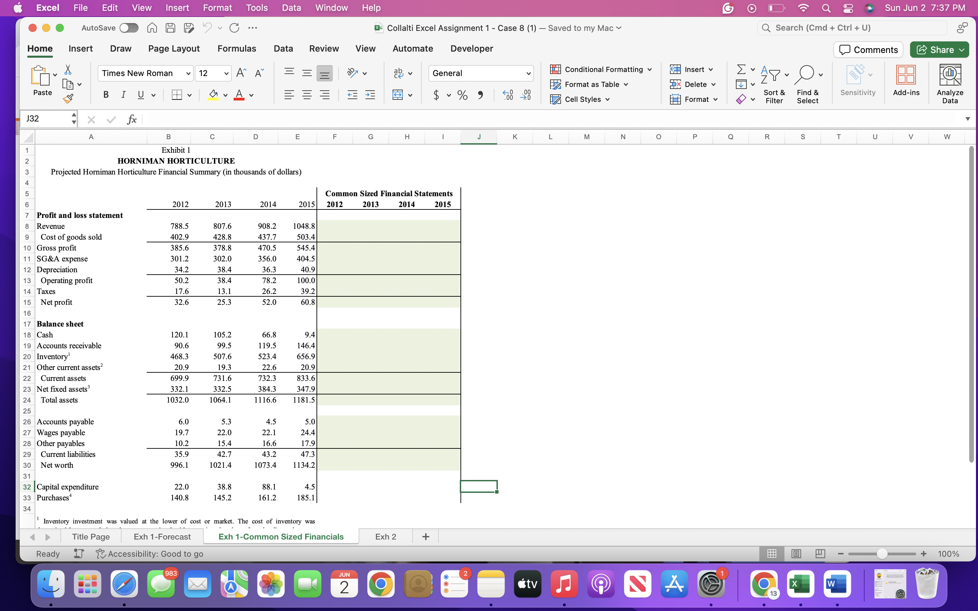
Task: Click the Increase Indent icon
Action: [x=370, y=95]
